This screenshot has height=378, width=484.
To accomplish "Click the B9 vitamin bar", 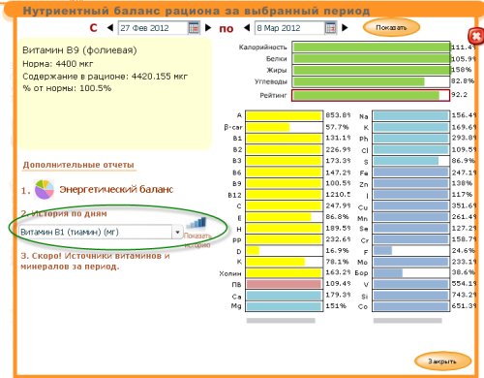I will [285, 183].
